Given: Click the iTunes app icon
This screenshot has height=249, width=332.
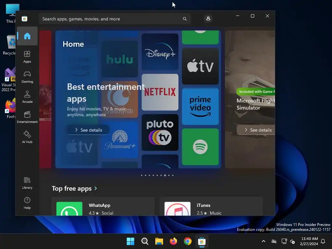Looking at the screenshot, I should 177,209.
